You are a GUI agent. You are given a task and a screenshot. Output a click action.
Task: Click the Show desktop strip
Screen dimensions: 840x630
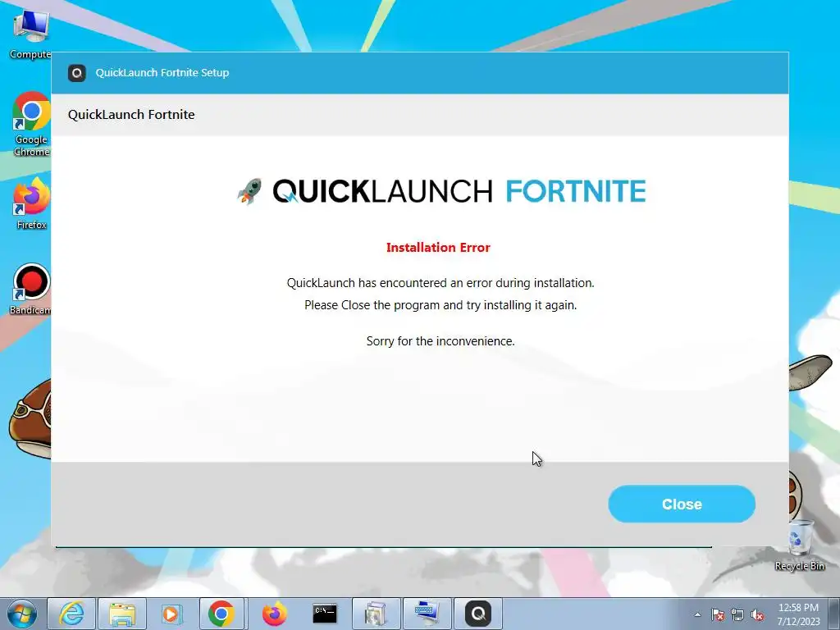(x=834, y=614)
